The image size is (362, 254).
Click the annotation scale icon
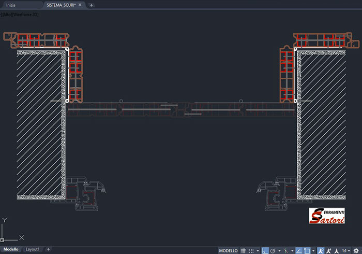point(336,250)
